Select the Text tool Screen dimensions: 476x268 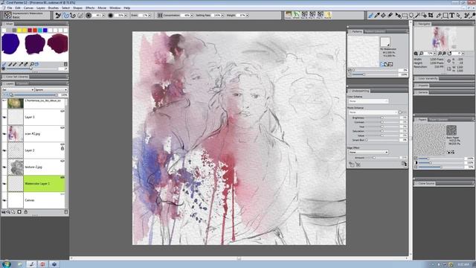451,15
